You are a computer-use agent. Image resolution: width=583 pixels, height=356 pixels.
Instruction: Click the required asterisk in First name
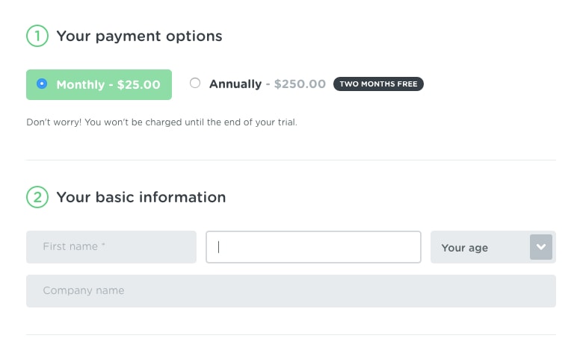coord(103,246)
